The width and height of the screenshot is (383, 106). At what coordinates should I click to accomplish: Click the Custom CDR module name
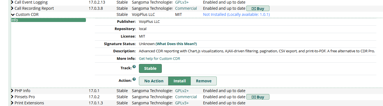pos(27,14)
